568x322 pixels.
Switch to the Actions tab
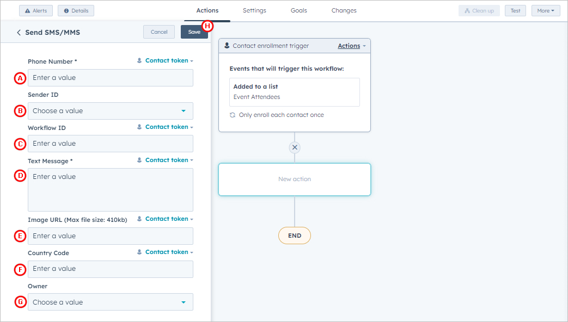click(x=207, y=10)
